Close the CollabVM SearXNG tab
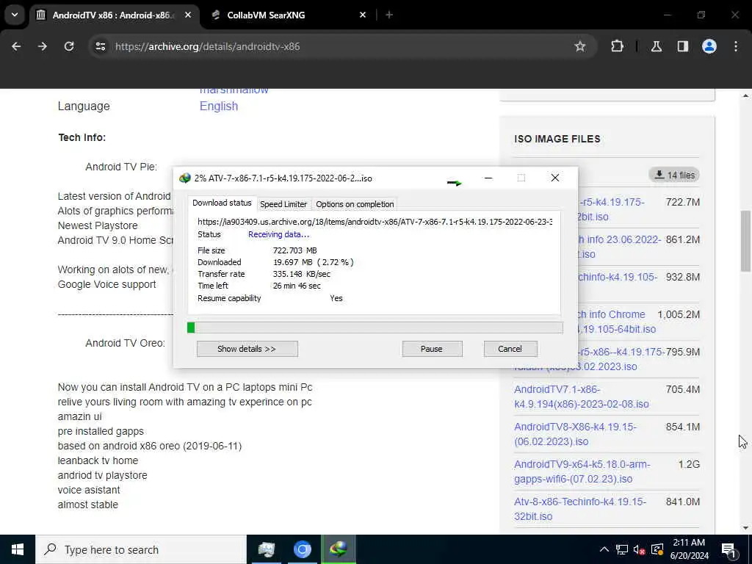Image resolution: width=752 pixels, height=564 pixels. click(363, 15)
